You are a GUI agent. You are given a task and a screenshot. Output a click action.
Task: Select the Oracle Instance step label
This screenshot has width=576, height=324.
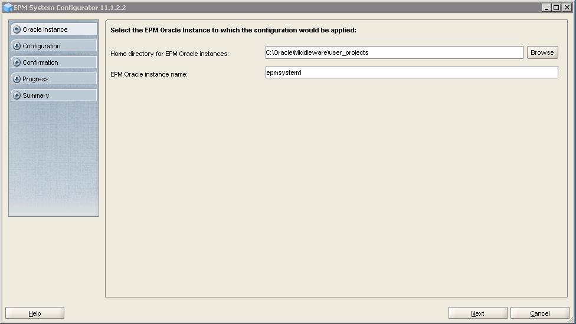click(45, 29)
